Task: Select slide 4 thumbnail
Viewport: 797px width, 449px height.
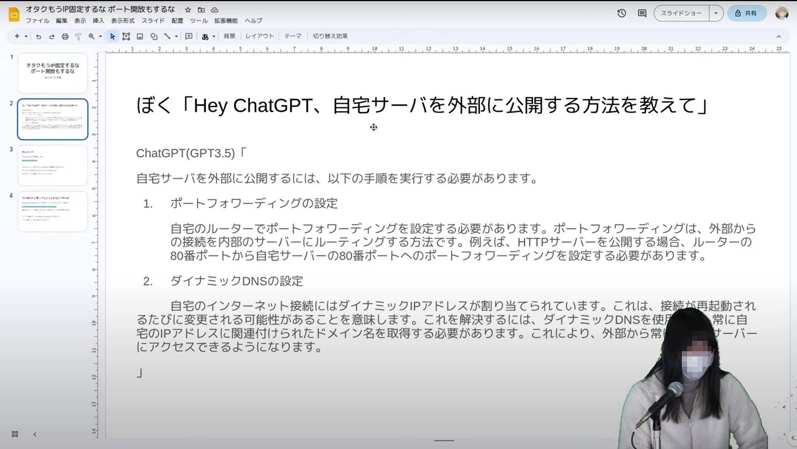Action: tap(53, 211)
